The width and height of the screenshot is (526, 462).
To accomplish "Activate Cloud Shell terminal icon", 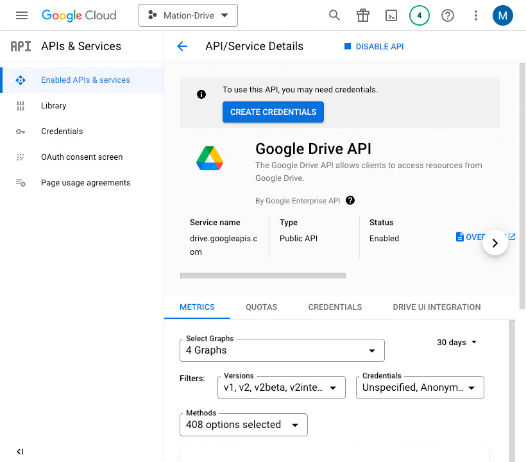I will tap(391, 15).
